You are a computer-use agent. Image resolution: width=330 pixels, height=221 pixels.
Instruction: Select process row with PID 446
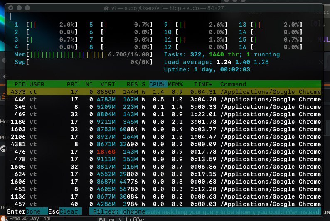tap(164, 99)
